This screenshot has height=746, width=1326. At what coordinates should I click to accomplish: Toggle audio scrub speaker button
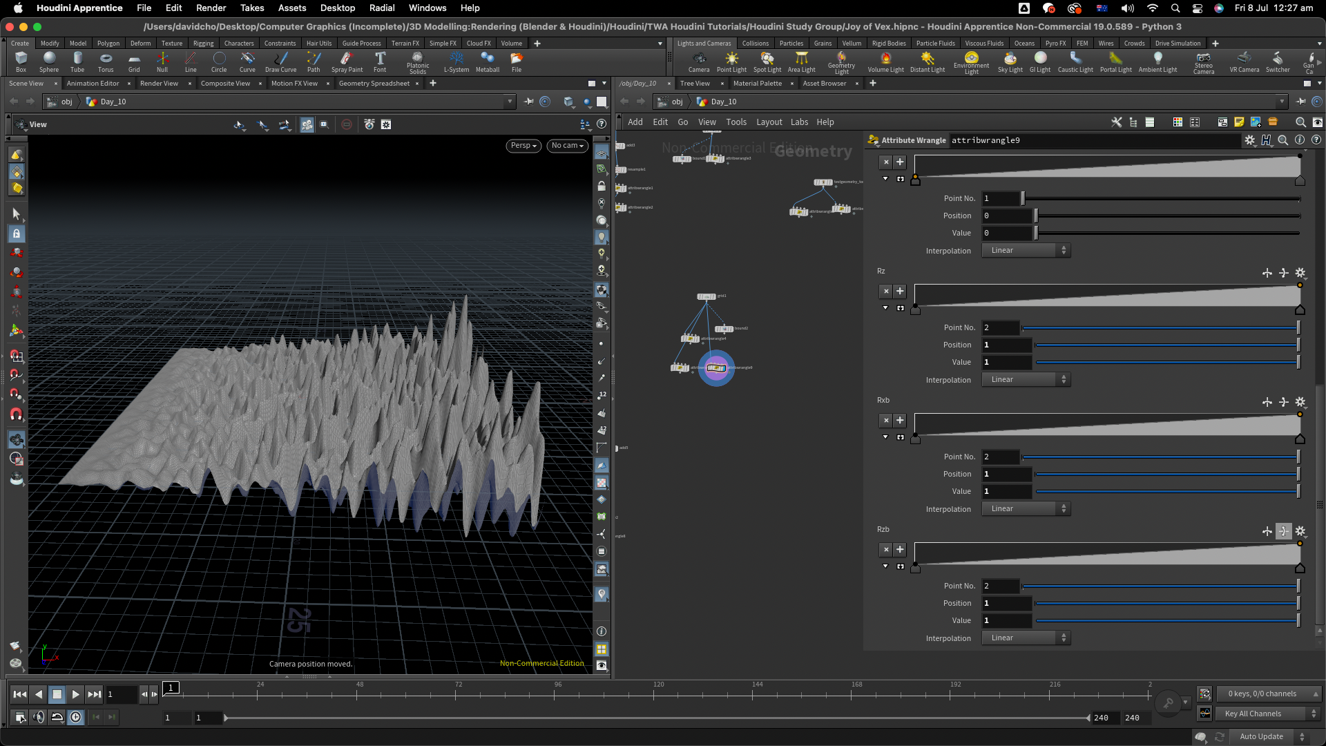coord(39,717)
